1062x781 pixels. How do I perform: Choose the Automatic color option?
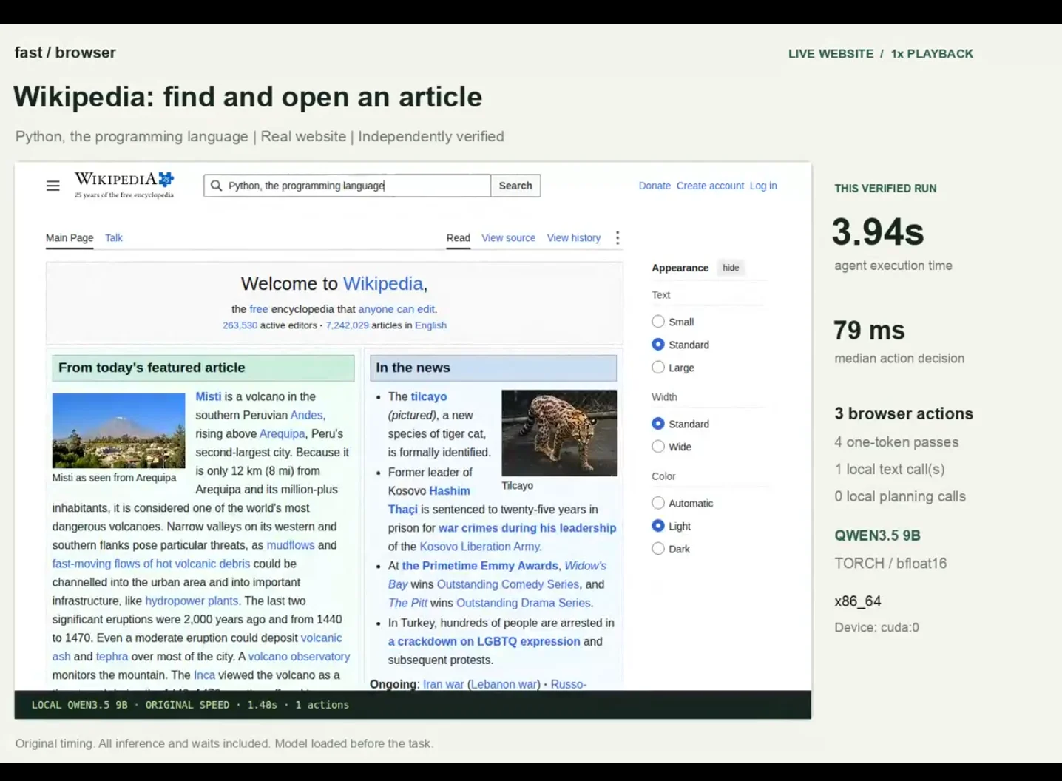pyautogui.click(x=658, y=503)
